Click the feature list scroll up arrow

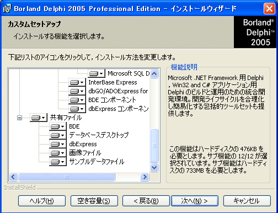point(154,74)
